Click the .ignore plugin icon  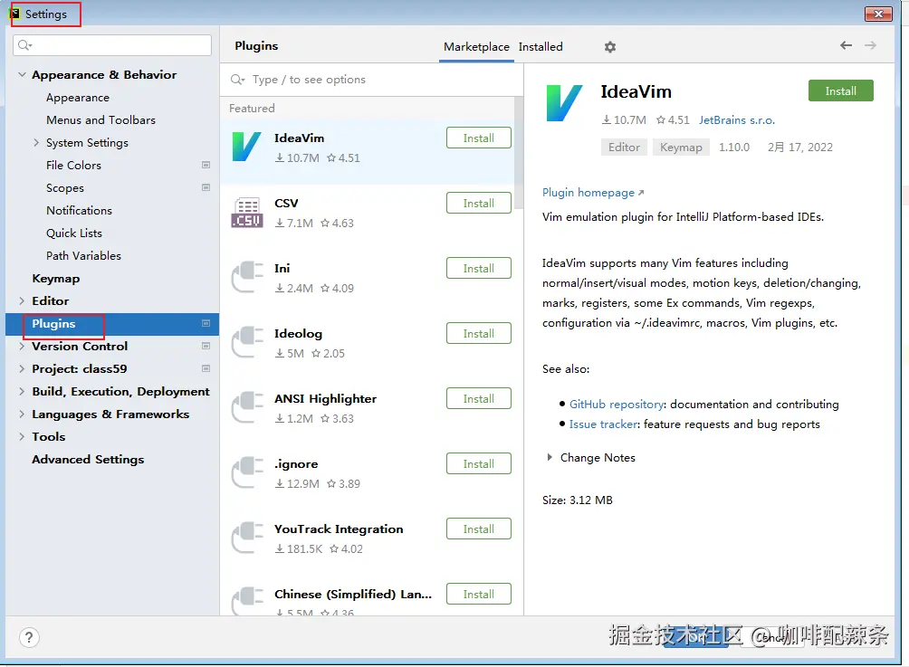(x=247, y=472)
